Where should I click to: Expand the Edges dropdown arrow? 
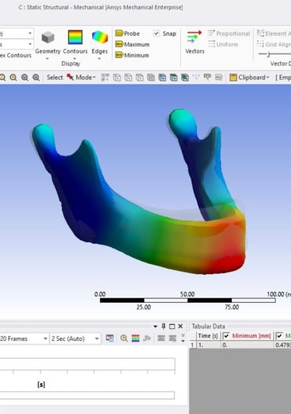[x=99, y=58]
